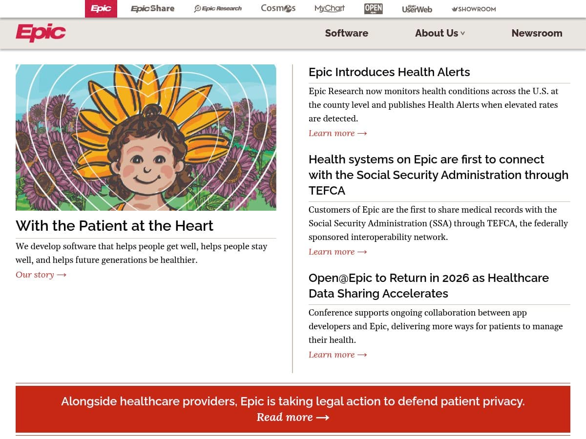Launch the MyChart logo link
Screen dimensions: 586x439
(x=330, y=9)
